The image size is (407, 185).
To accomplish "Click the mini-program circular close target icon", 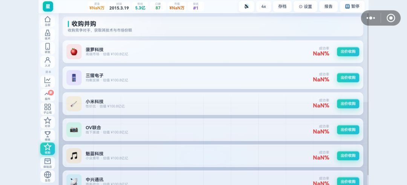I will (391, 18).
